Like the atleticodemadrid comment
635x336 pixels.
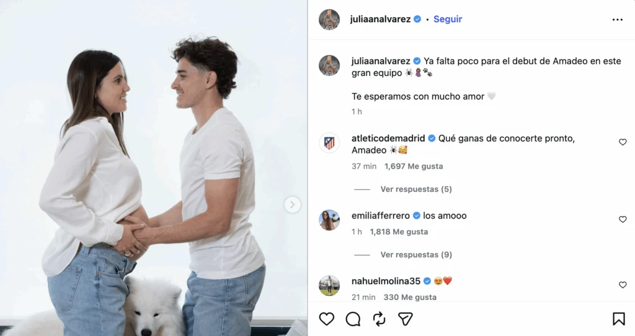click(623, 142)
